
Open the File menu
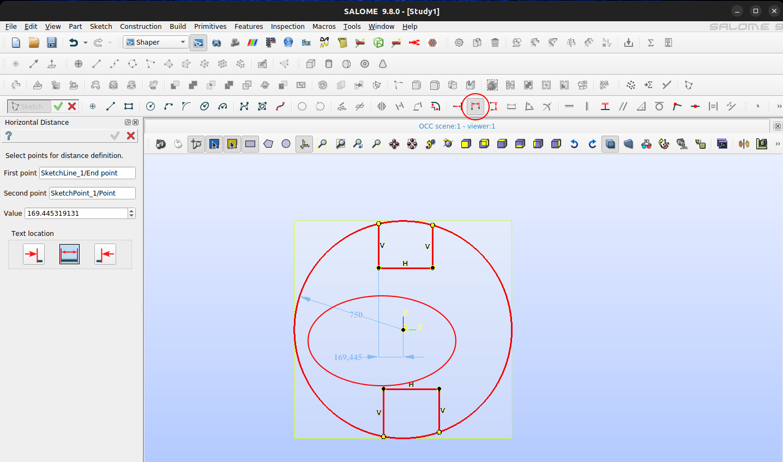11,26
